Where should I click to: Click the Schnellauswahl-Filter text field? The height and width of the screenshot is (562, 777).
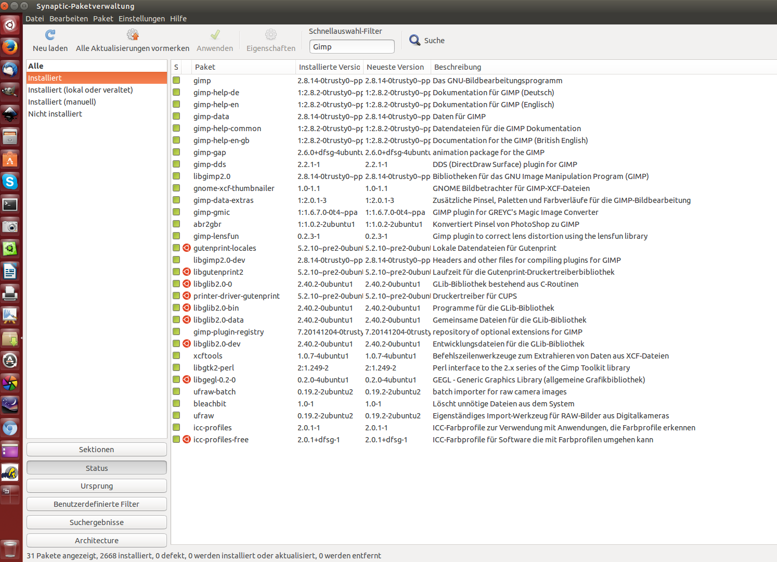352,47
